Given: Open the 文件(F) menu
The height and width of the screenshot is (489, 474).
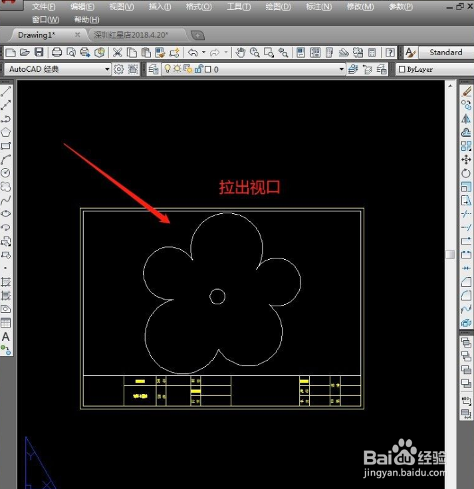Looking at the screenshot, I should tap(44, 7).
